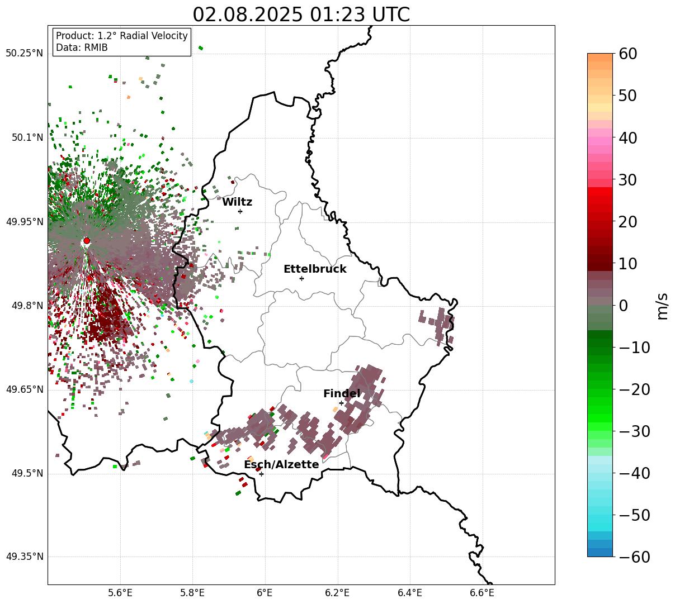Click the 40 tick label on colorbar
This screenshot has width=675, height=604.
[x=627, y=137]
